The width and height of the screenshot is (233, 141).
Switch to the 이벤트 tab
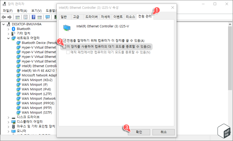pos(118,17)
